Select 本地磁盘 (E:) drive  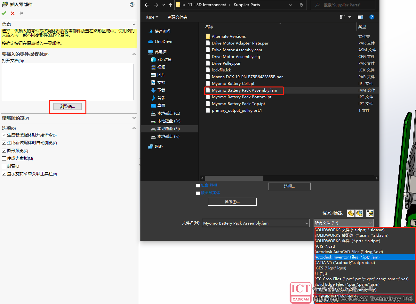169,129
